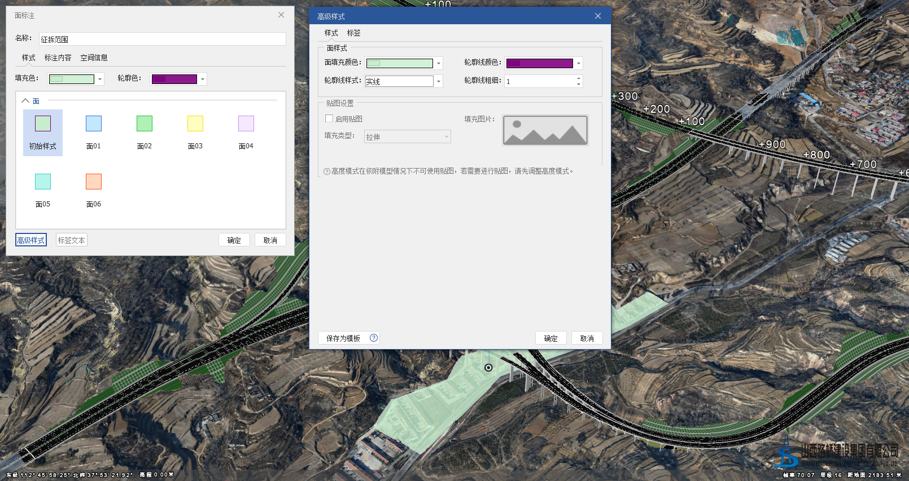Screen dimensions: 909x481
Task: Choose the 面01 blue style swatch
Action: [x=94, y=123]
